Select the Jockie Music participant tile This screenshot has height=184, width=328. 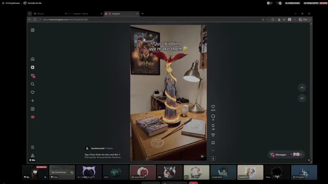[x=143, y=172]
